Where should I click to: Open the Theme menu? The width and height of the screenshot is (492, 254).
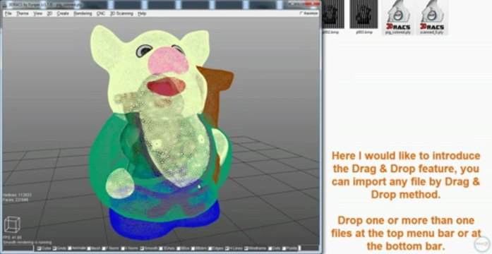click(x=23, y=13)
